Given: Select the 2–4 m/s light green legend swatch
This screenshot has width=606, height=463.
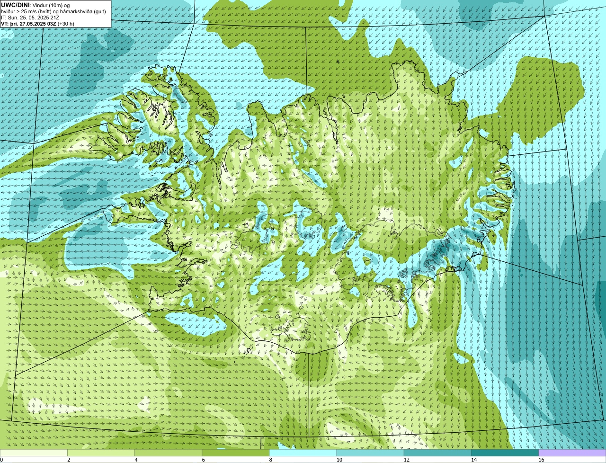Looking at the screenshot, I should tap(101, 453).
